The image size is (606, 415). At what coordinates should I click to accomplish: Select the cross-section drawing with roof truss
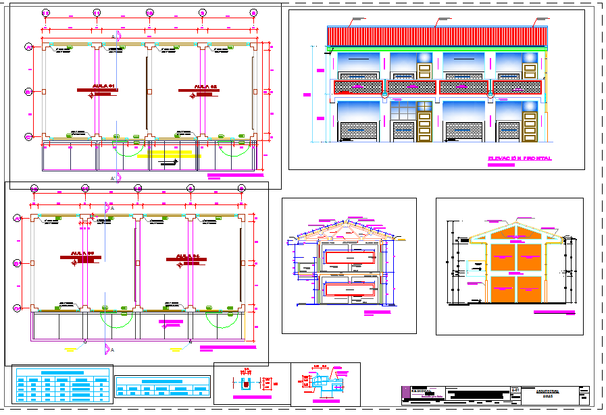click(x=349, y=267)
